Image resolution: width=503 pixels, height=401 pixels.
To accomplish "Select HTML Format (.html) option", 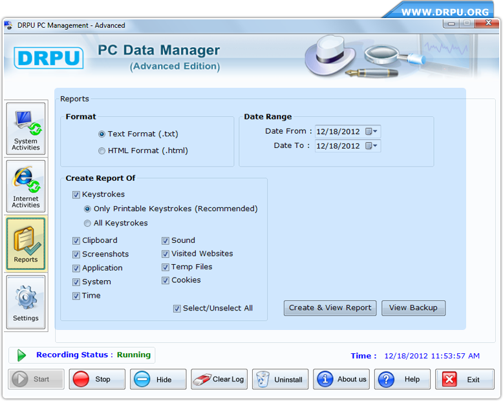I will [x=102, y=150].
